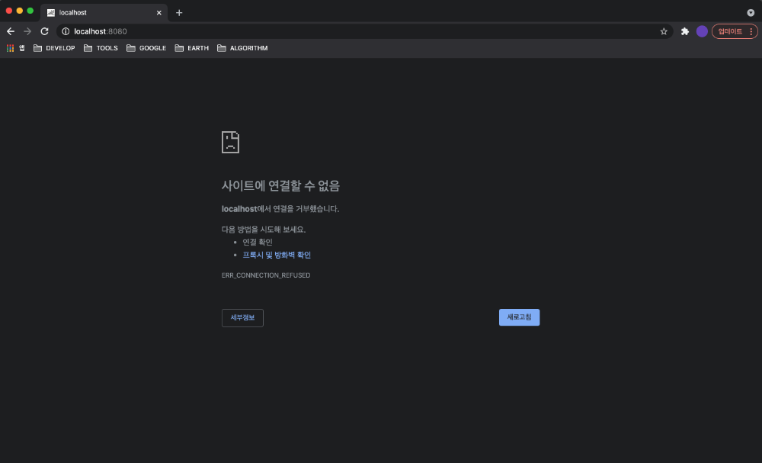
Task: Click the 연결 확인 list item
Action: click(x=258, y=243)
